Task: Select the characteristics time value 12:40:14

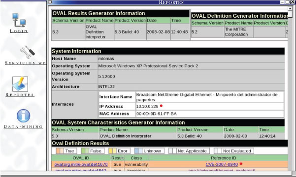Action: coord(267,136)
